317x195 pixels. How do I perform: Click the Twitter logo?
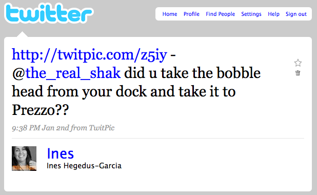click(49, 13)
